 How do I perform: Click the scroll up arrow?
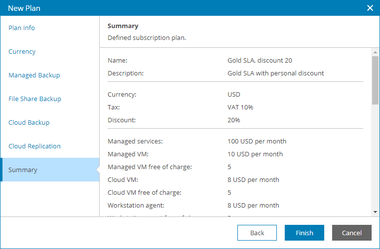[x=375, y=52]
